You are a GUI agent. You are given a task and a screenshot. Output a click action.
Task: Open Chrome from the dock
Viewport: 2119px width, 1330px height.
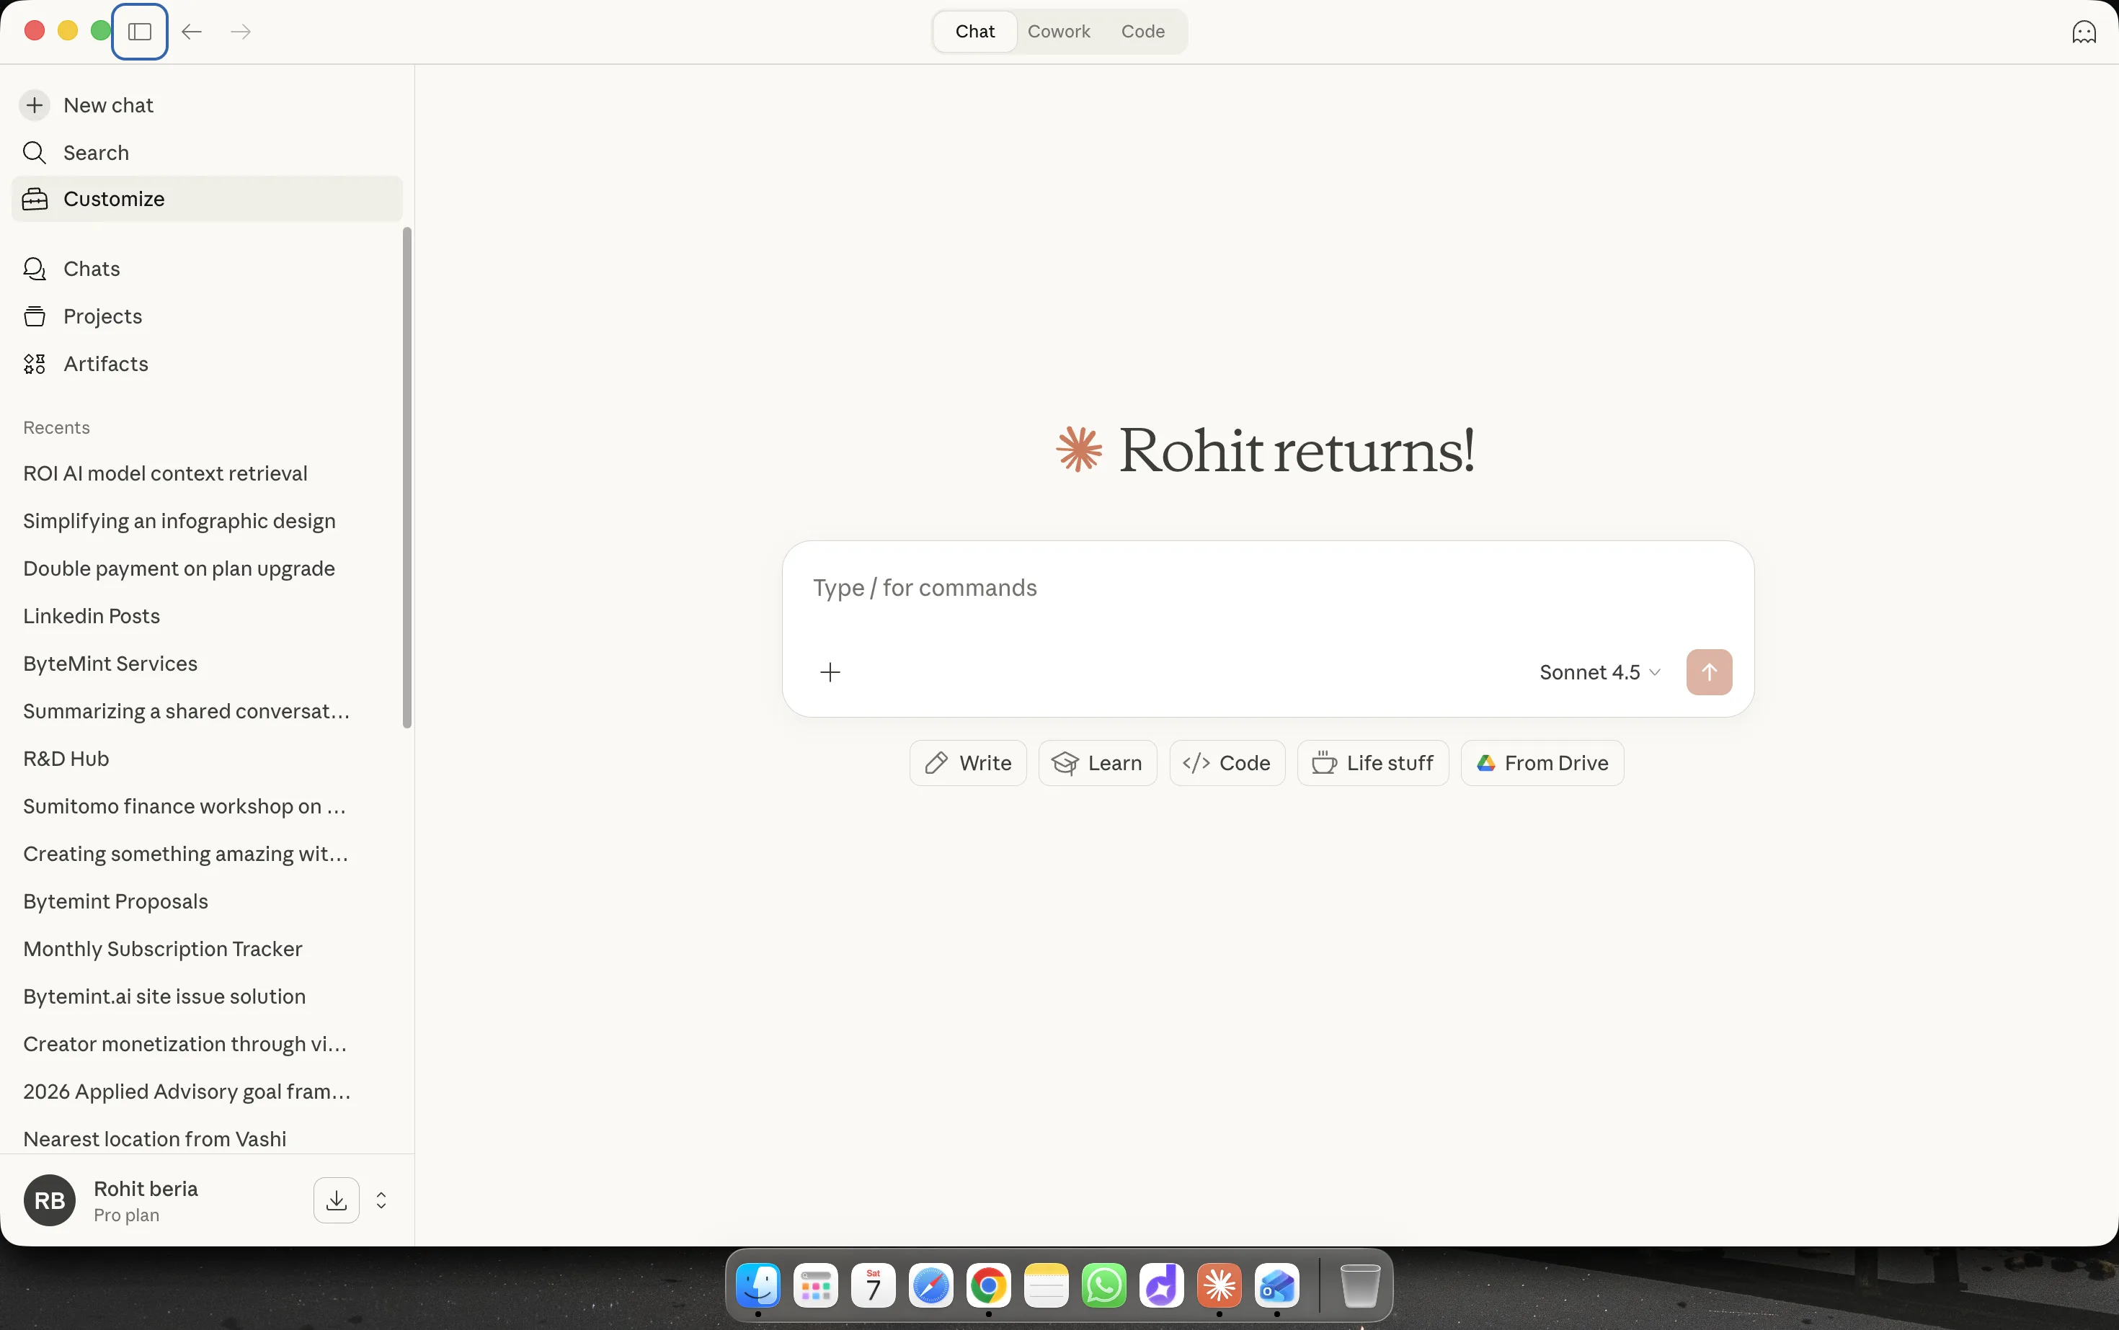988,1287
